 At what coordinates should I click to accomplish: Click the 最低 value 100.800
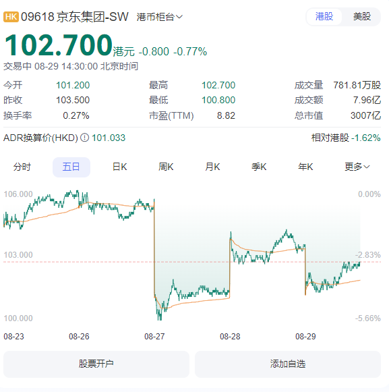pos(218,101)
